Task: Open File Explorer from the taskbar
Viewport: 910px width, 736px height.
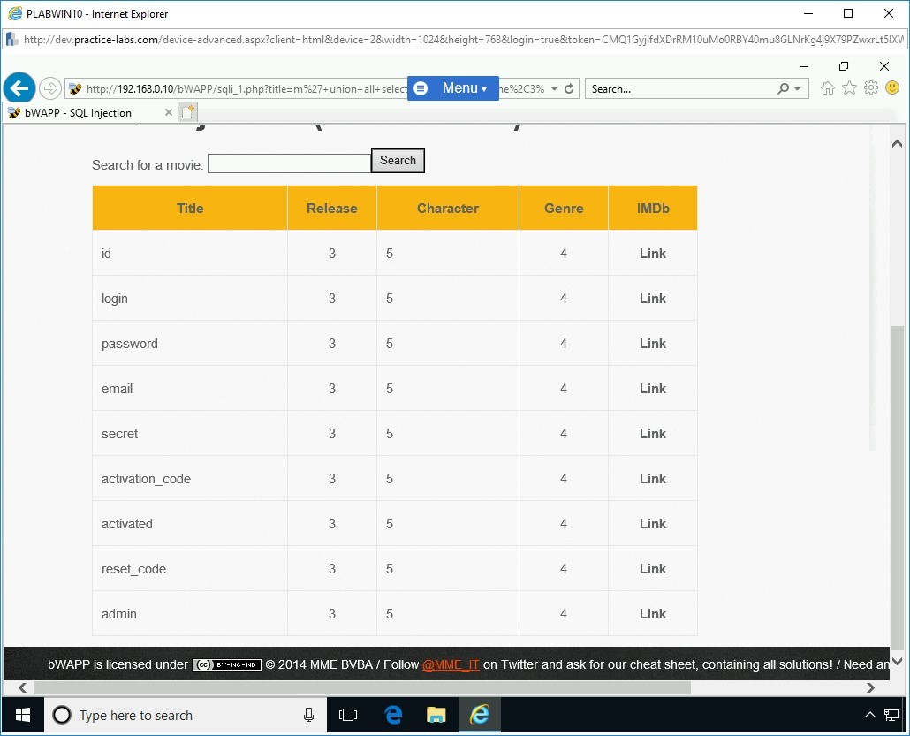Action: (x=436, y=715)
